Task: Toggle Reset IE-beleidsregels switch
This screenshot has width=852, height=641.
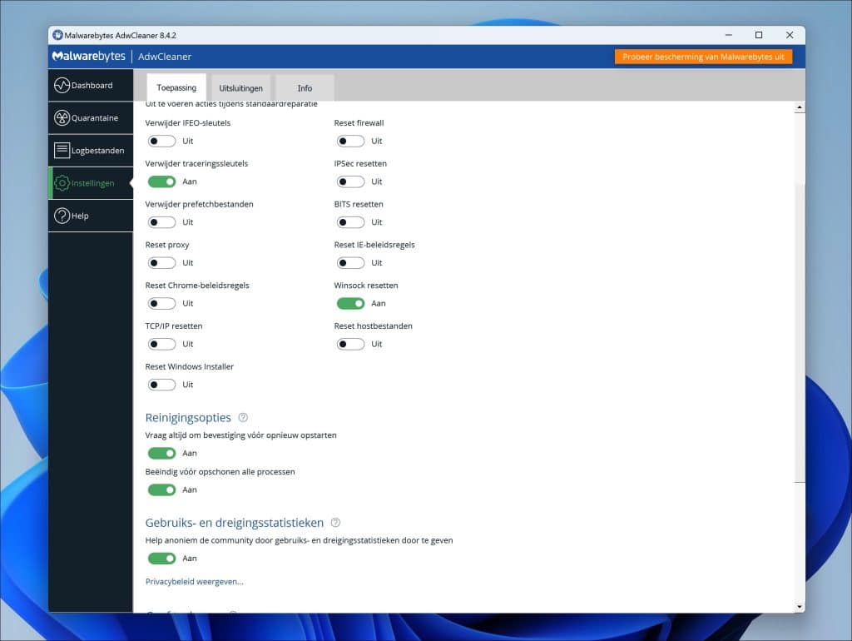Action: tap(350, 263)
